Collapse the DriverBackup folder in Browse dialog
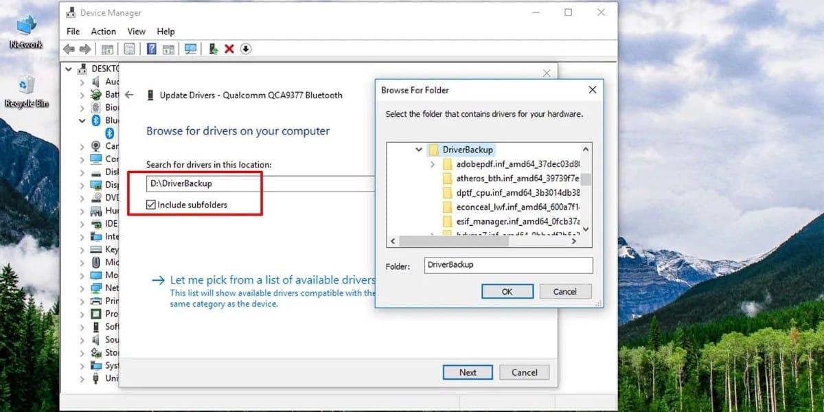The width and height of the screenshot is (824, 412). [x=419, y=149]
